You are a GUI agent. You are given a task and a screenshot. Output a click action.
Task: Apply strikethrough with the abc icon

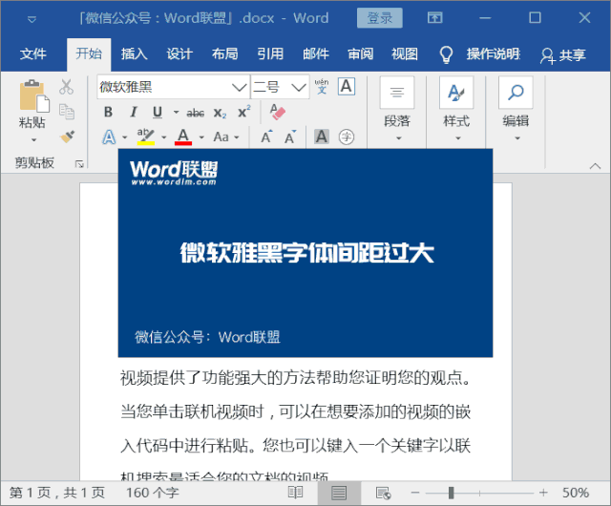[195, 113]
